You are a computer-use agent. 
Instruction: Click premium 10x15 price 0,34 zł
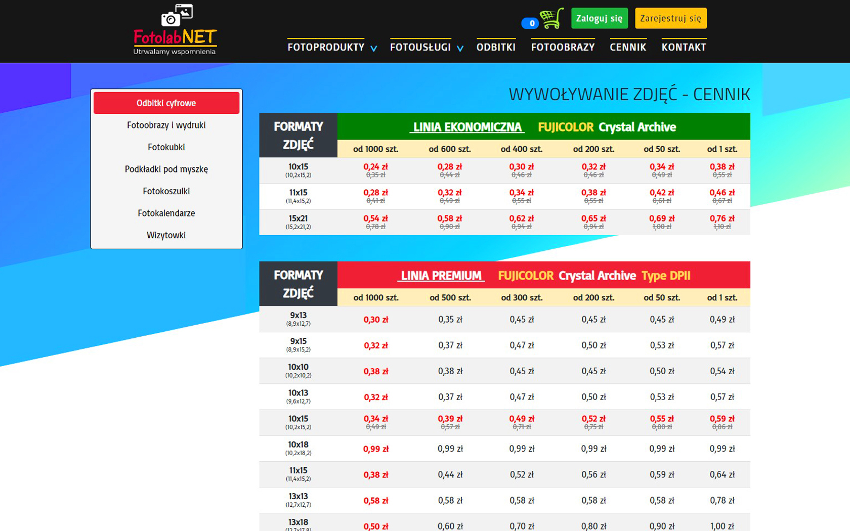click(375, 419)
